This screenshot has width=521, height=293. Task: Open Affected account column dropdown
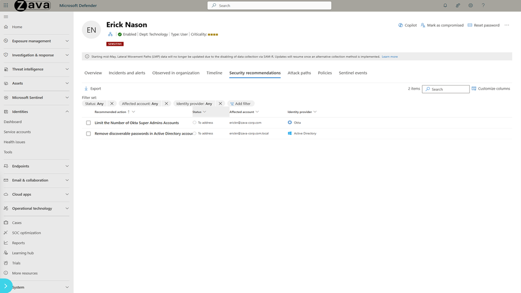[x=257, y=112]
